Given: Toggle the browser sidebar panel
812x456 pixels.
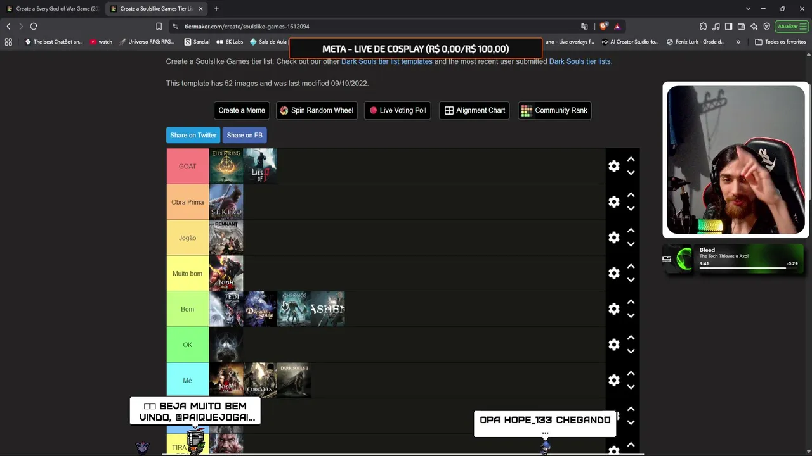Looking at the screenshot, I should pyautogui.click(x=728, y=27).
